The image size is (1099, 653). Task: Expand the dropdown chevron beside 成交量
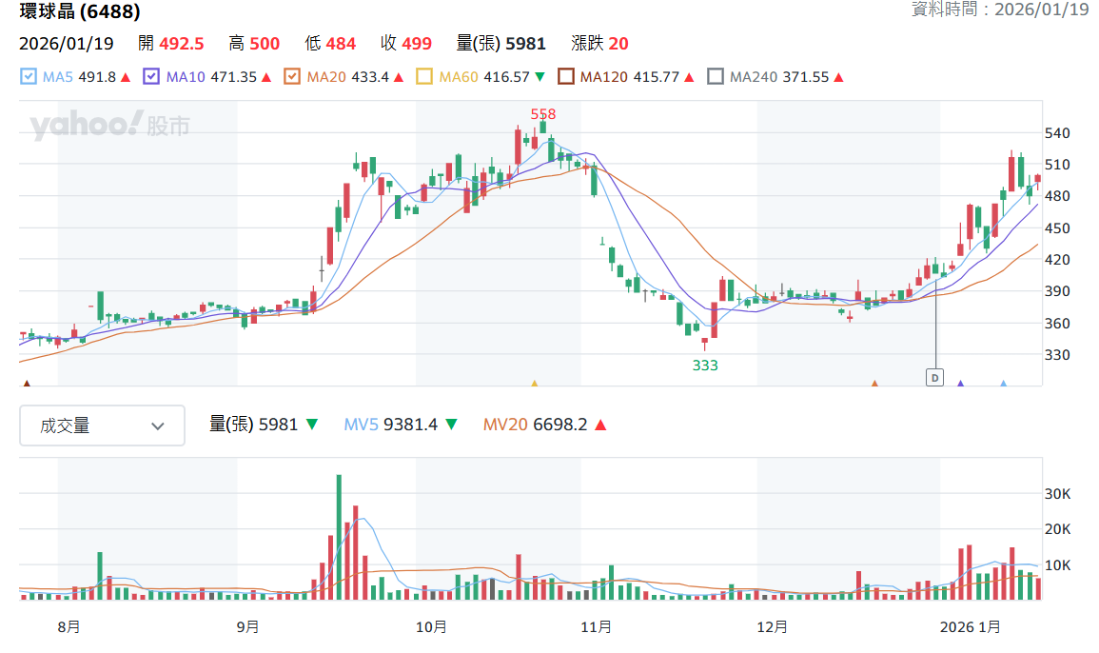(x=158, y=425)
